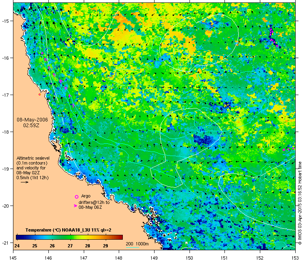Click the dark blue 24°C end of colorbar
305x260 pixels.
click(x=18, y=237)
